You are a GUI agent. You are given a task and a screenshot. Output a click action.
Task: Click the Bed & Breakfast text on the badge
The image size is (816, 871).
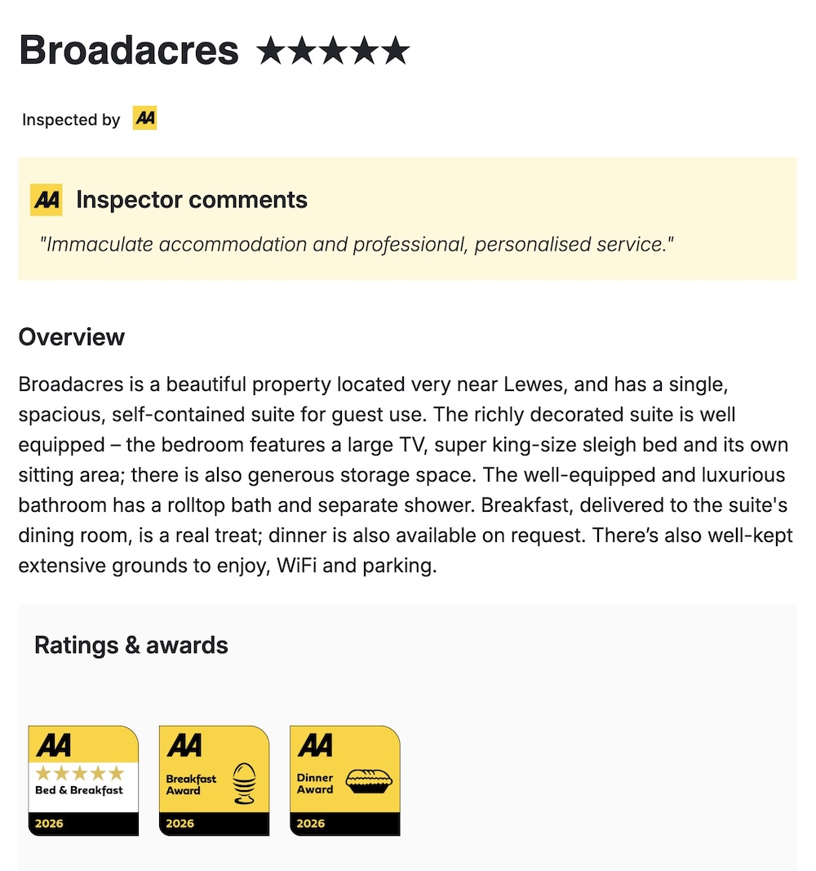(x=79, y=790)
